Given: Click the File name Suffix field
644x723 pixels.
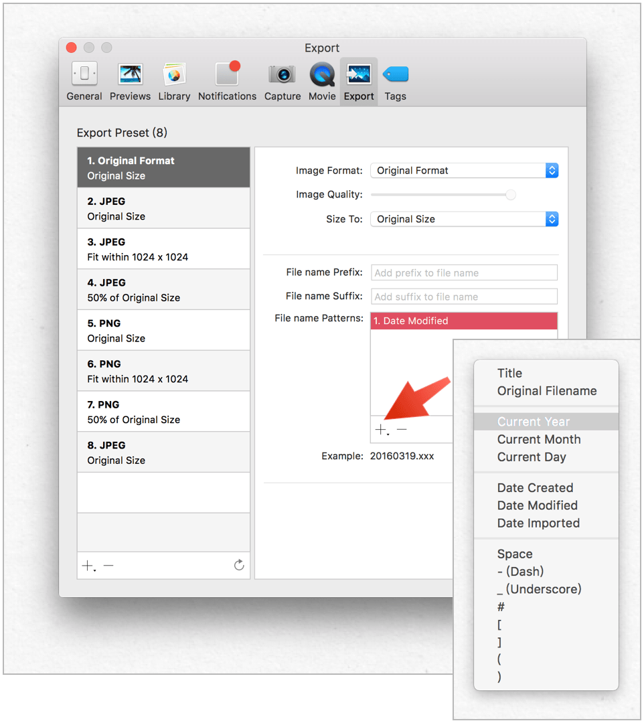Looking at the screenshot, I should [464, 297].
